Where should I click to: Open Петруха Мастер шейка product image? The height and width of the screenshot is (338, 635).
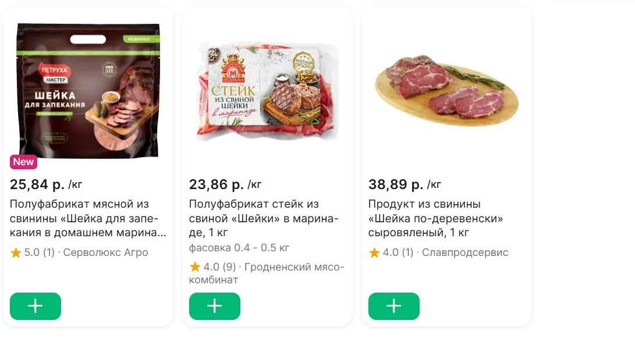coord(88,90)
